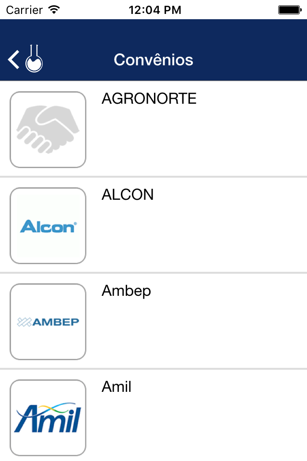The width and height of the screenshot is (307, 461).
Task: Open the ALCON text entry
Action: tap(128, 194)
